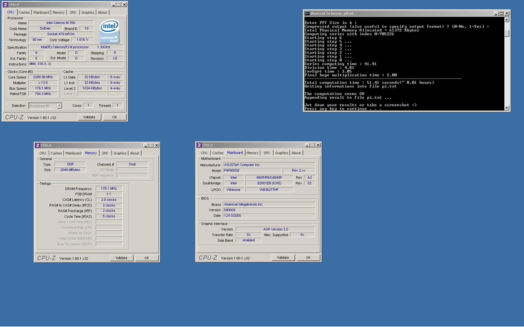Click the DRAM Frequency value 176.1 MHz
The width and height of the screenshot is (524, 327).
click(109, 188)
